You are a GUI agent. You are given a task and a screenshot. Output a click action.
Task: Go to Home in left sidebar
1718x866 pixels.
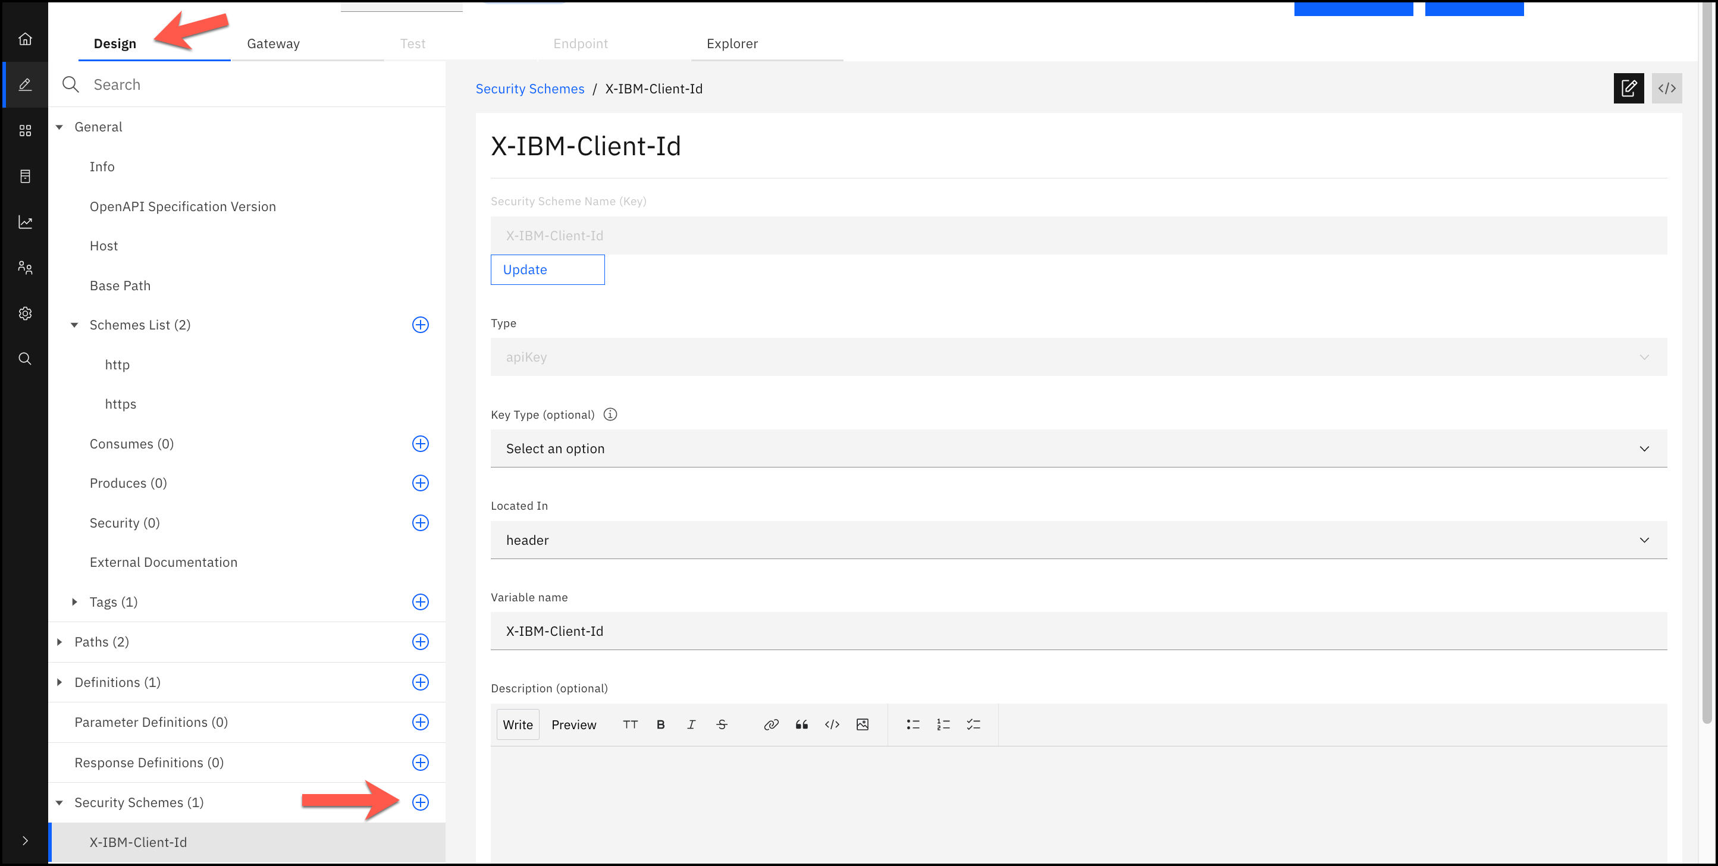pyautogui.click(x=24, y=39)
